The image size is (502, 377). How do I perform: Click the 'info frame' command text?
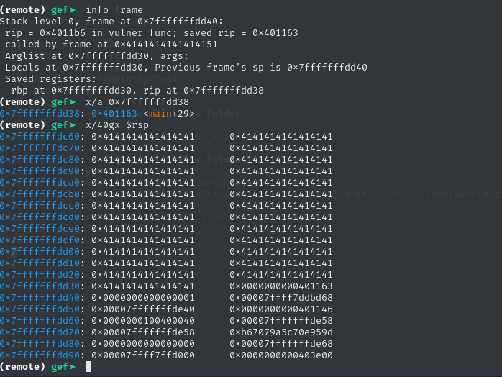(x=114, y=10)
